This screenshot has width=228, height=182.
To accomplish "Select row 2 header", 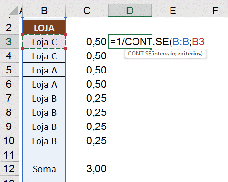I will [9, 27].
